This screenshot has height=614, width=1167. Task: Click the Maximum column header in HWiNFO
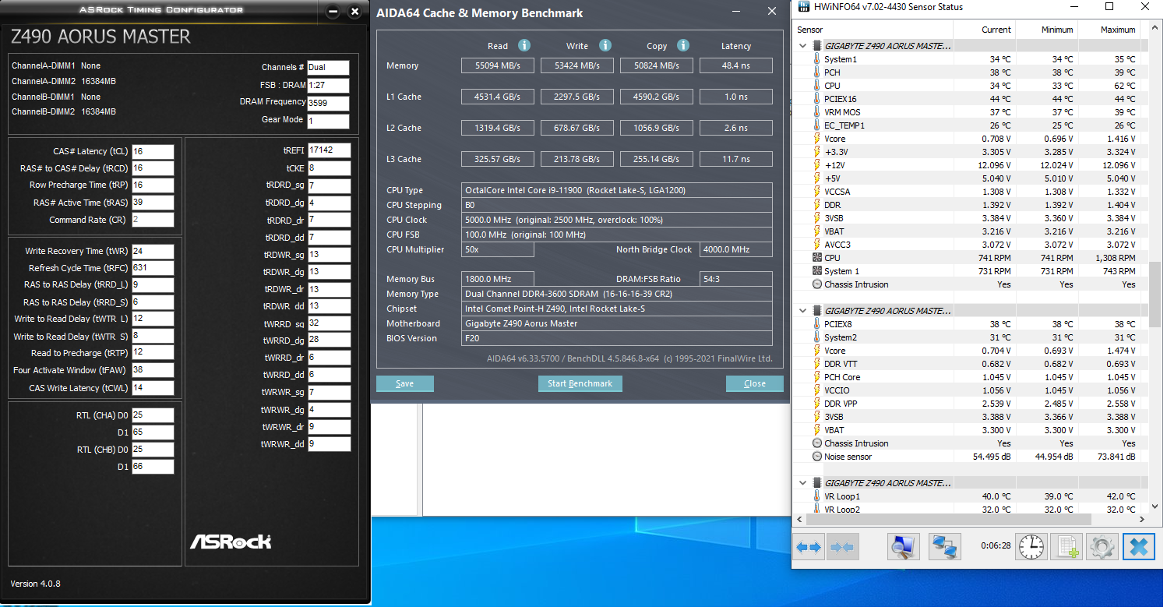click(1109, 30)
